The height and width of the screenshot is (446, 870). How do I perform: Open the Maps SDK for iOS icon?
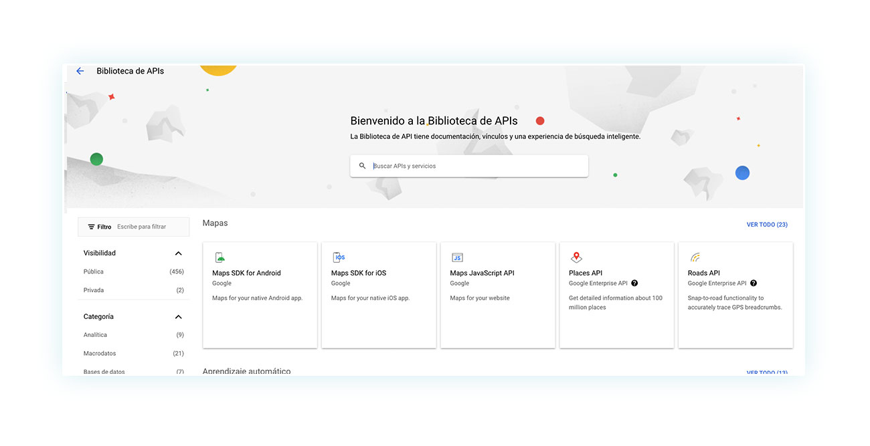339,257
